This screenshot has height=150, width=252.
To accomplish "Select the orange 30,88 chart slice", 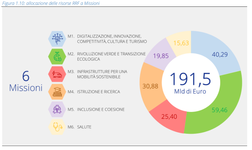I will pos(150,86).
